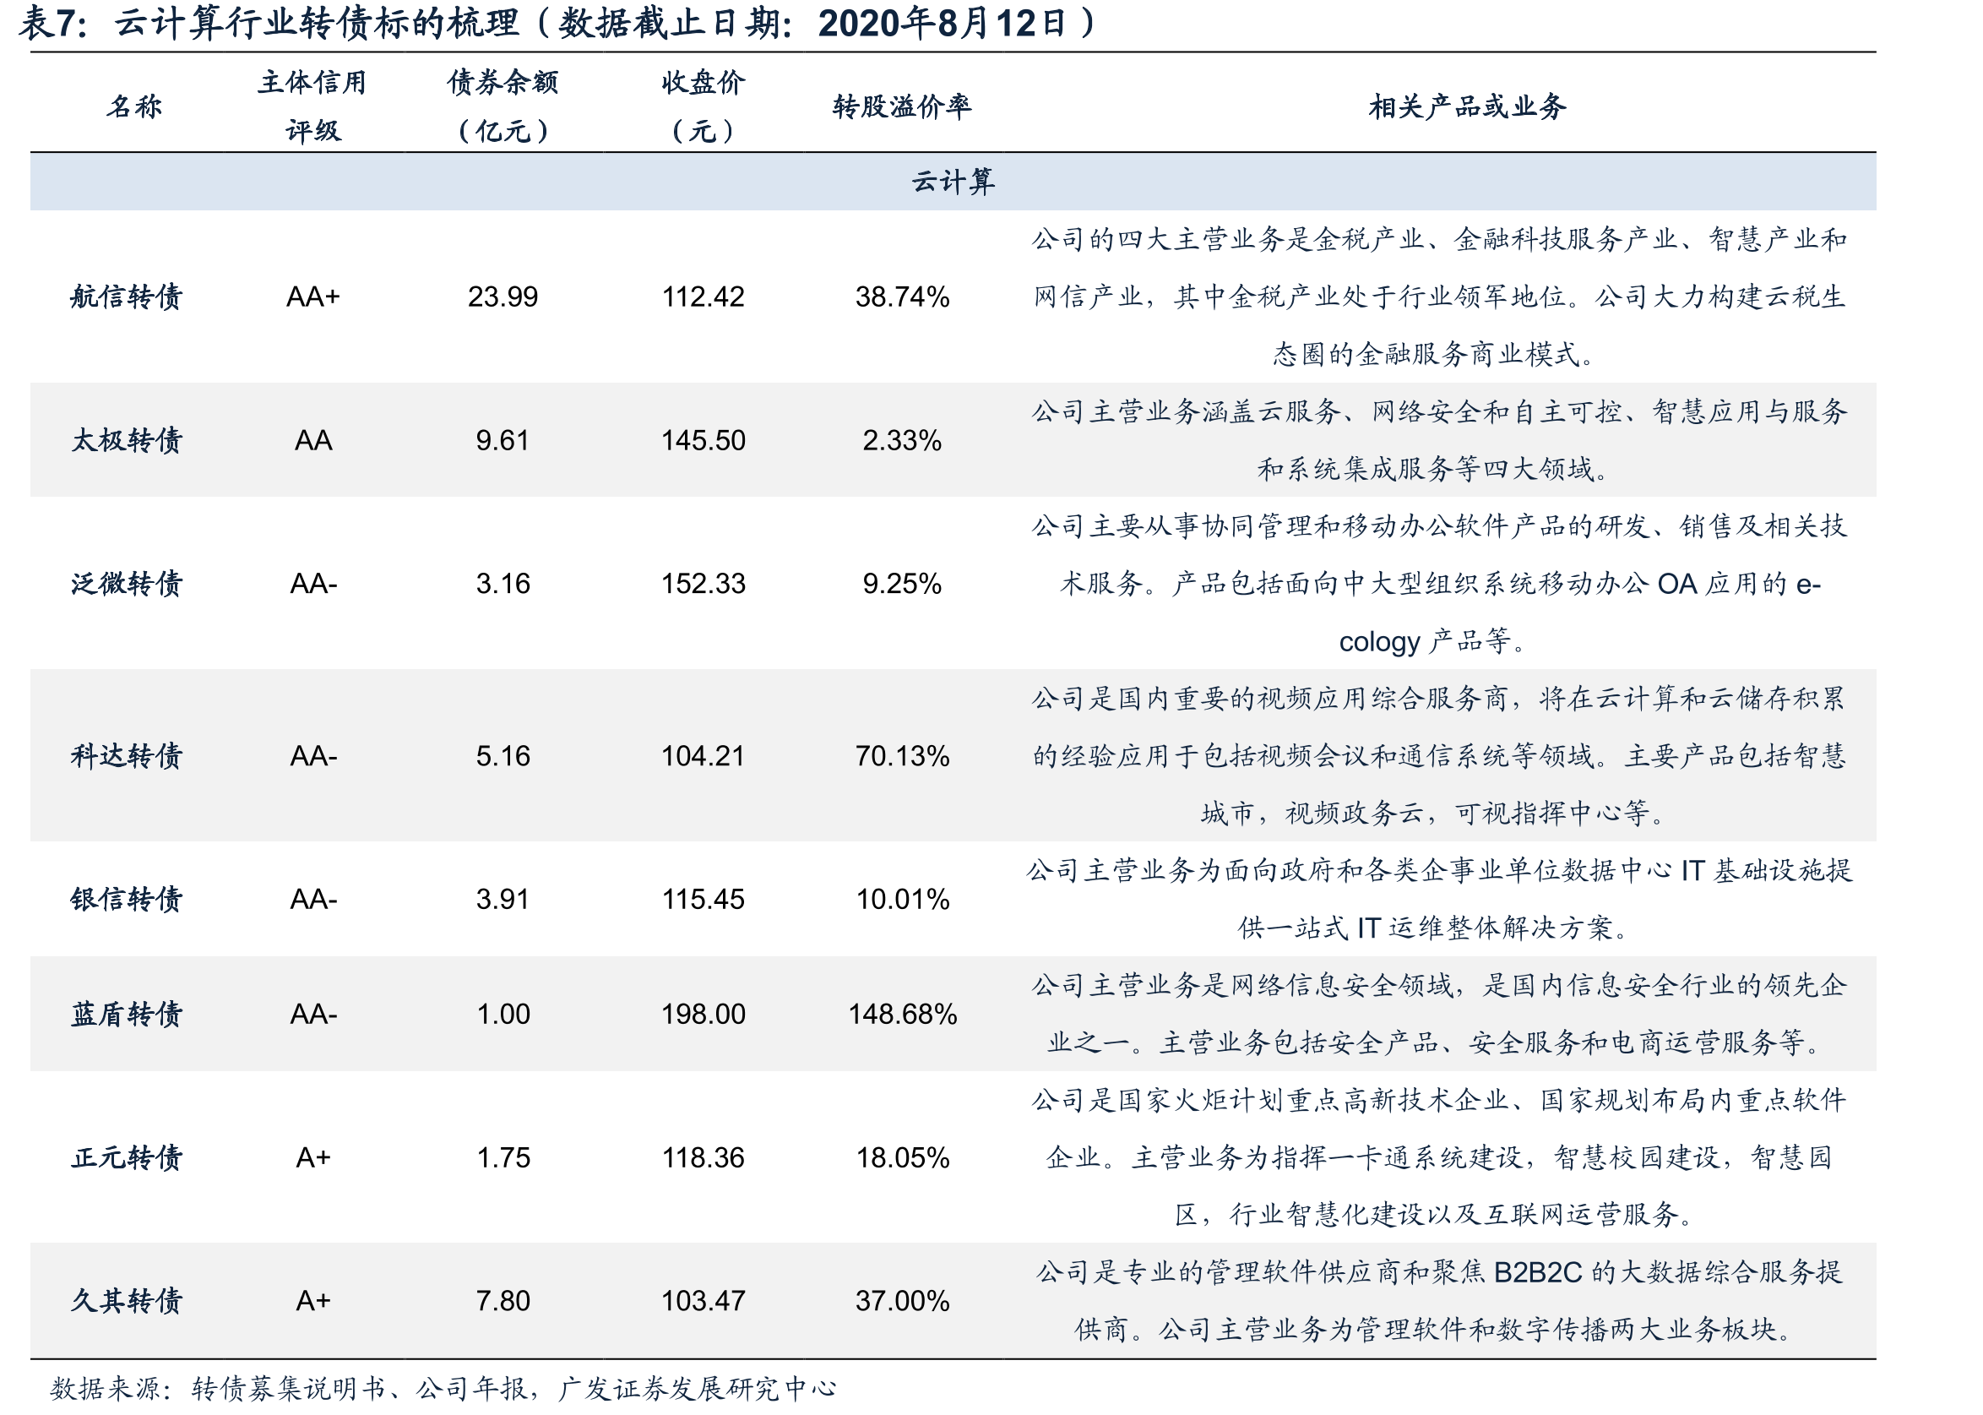1983x1415 pixels.
Task: Click the bond name '正元转债'
Action: coord(127,1157)
